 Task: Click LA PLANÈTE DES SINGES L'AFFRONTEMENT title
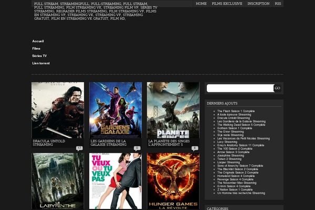(169, 143)
